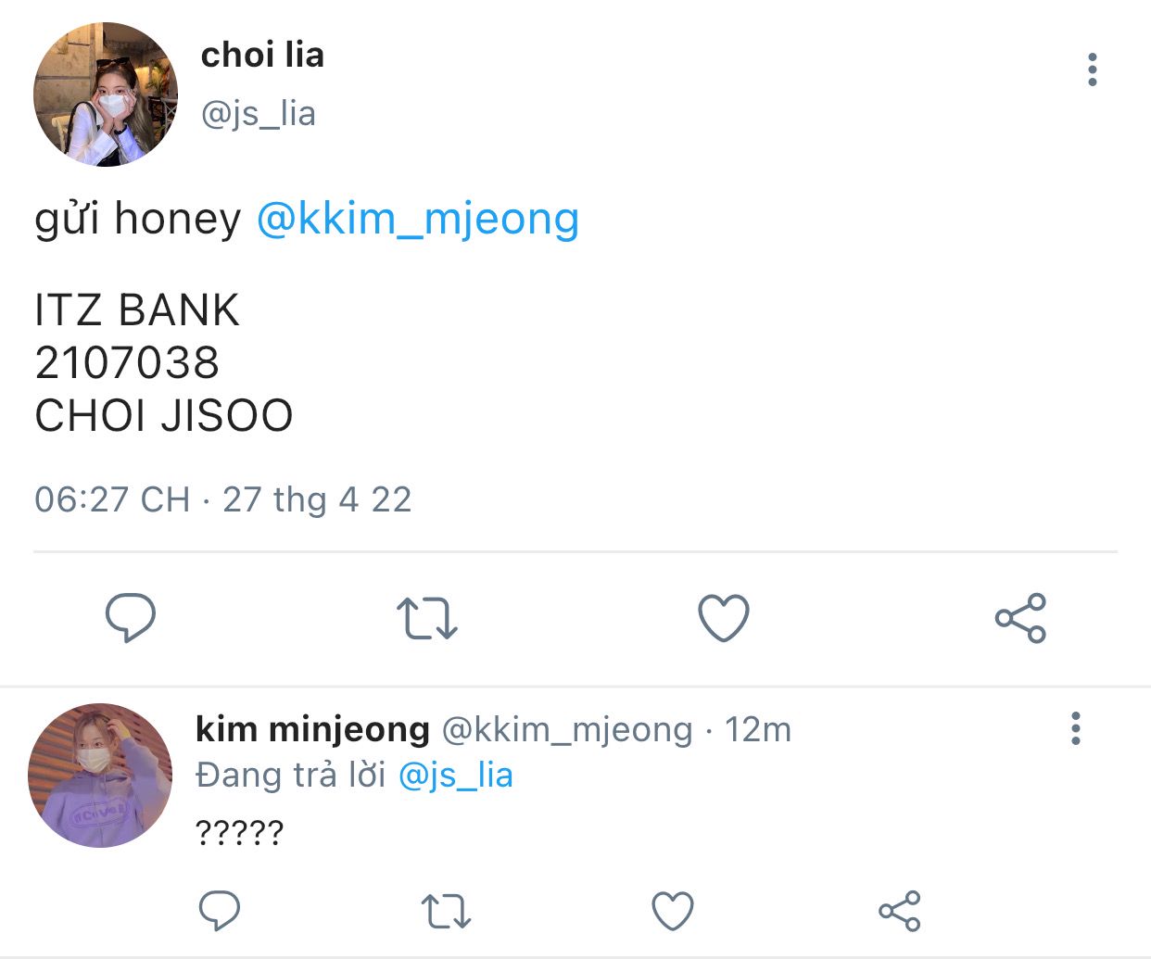Open the @js_lia handle below choi lia
Viewport: 1151px width, 959px height.
tap(259, 114)
